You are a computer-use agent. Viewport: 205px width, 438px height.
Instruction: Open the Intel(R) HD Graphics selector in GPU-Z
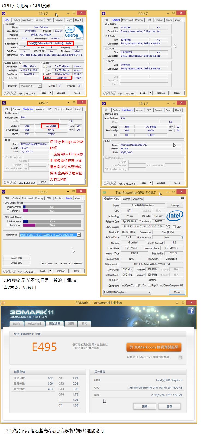pos(127,292)
